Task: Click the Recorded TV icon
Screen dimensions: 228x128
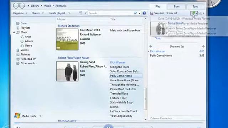Action: click(x=18, y=59)
